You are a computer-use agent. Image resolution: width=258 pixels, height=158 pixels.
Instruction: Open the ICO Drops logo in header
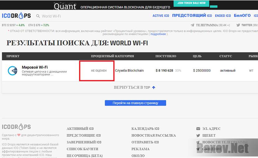click(x=16, y=16)
